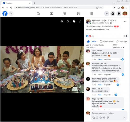Click the address bar URL

pyautogui.click(x=48, y=8)
